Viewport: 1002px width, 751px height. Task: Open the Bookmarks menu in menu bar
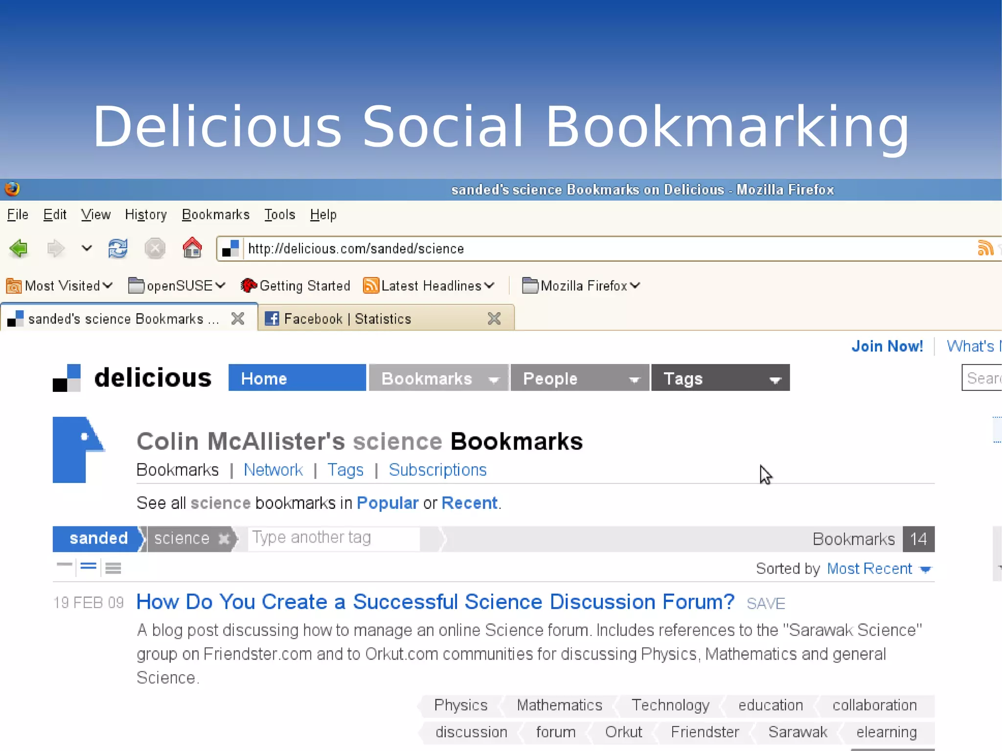[x=216, y=215]
